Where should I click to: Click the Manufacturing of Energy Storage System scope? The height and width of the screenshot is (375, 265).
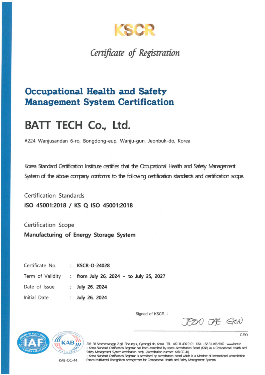click(80, 235)
